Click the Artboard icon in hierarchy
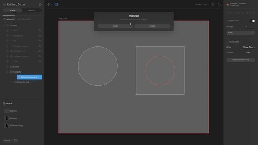 (x=8, y=25)
